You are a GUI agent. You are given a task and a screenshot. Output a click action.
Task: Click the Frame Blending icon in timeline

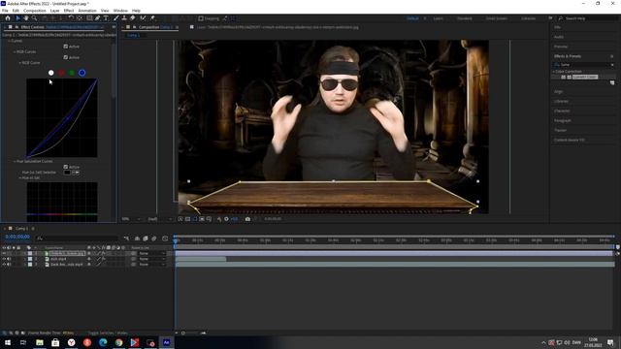click(146, 238)
